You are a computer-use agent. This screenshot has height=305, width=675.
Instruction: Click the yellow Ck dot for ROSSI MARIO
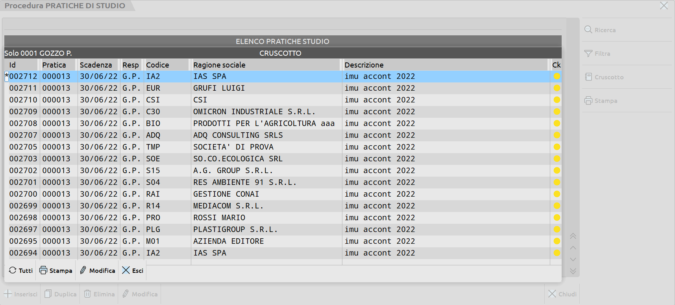pyautogui.click(x=557, y=217)
